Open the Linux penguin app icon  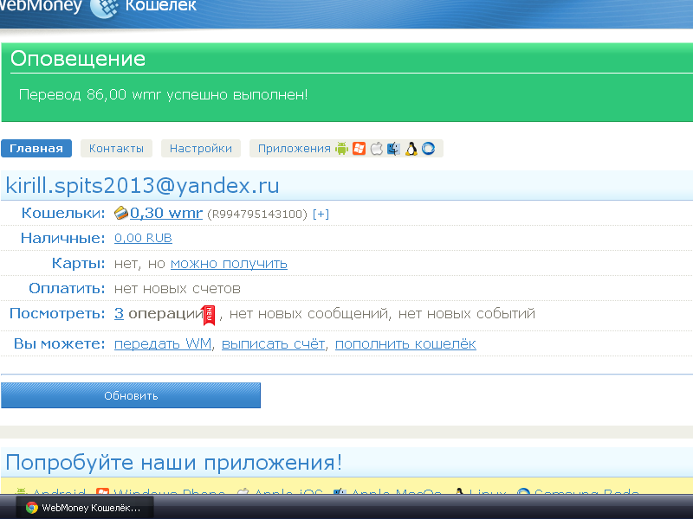[411, 148]
